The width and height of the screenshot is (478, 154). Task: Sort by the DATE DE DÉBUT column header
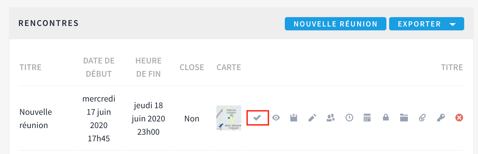99,67
